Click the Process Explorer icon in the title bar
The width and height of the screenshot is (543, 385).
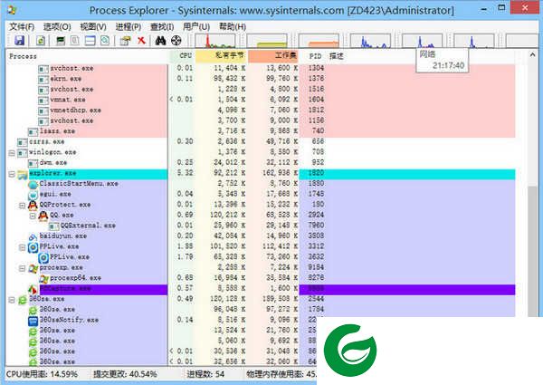12,10
